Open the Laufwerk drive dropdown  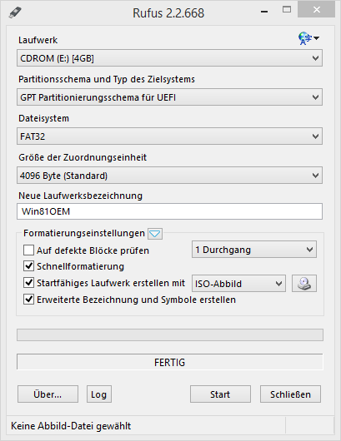(x=169, y=58)
